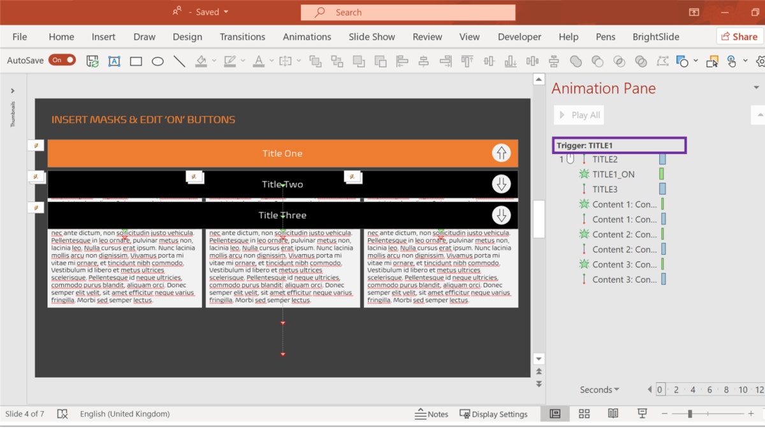Open the Seconds dropdown in Animation Pane
The width and height of the screenshot is (765, 430).
click(599, 390)
